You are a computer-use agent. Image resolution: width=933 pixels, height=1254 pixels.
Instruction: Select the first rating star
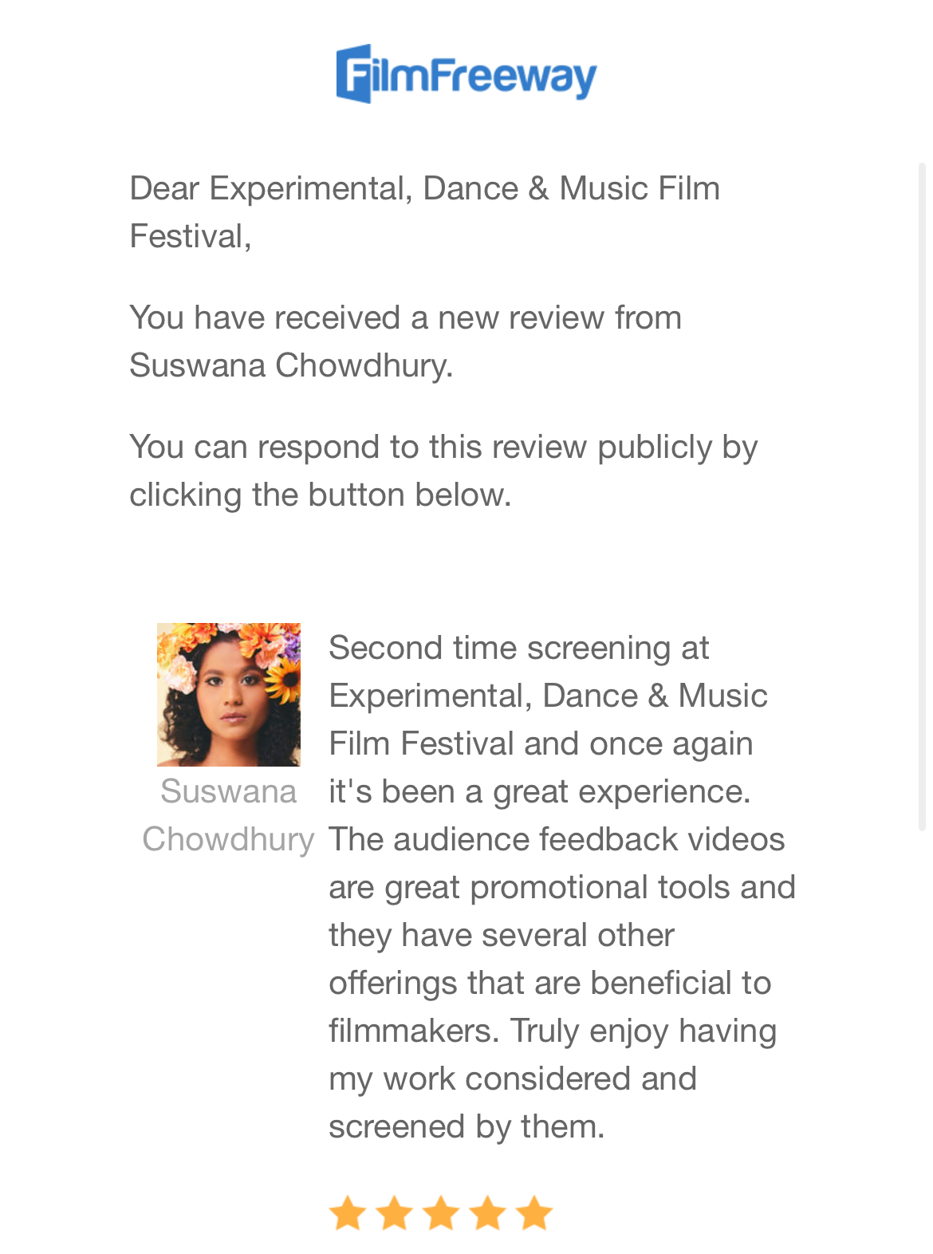[x=348, y=1213]
